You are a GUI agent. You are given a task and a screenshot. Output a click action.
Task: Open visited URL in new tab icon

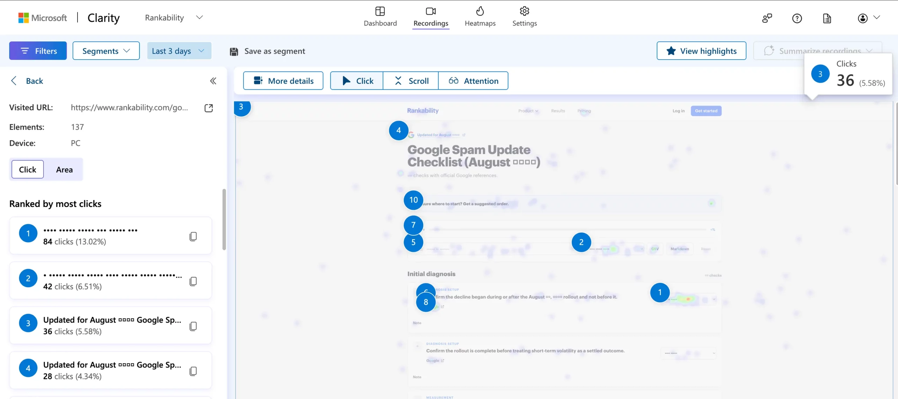[209, 108]
